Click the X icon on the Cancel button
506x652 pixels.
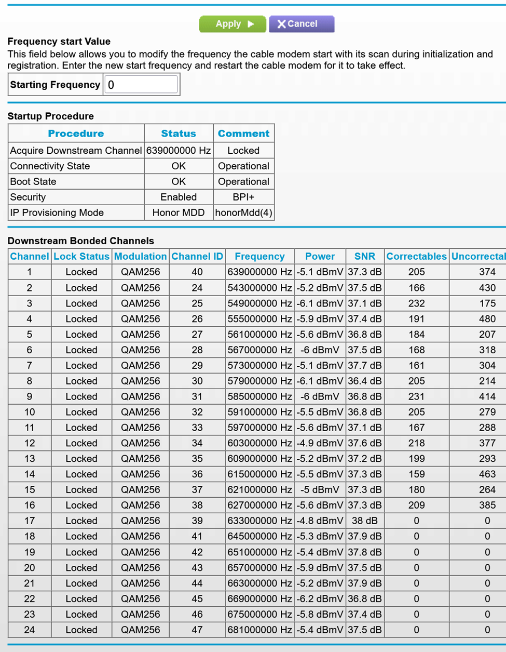pos(281,23)
